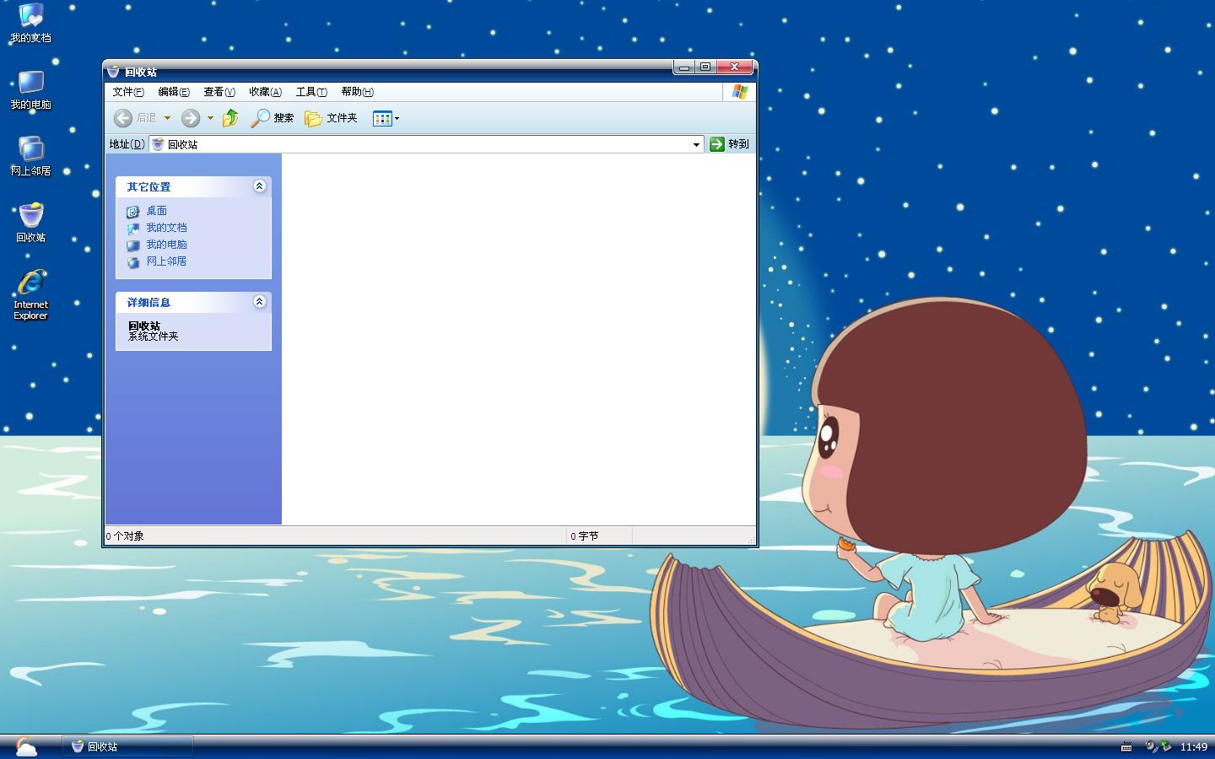Open the 帮助(H) menu
This screenshot has width=1215, height=759.
click(x=357, y=92)
